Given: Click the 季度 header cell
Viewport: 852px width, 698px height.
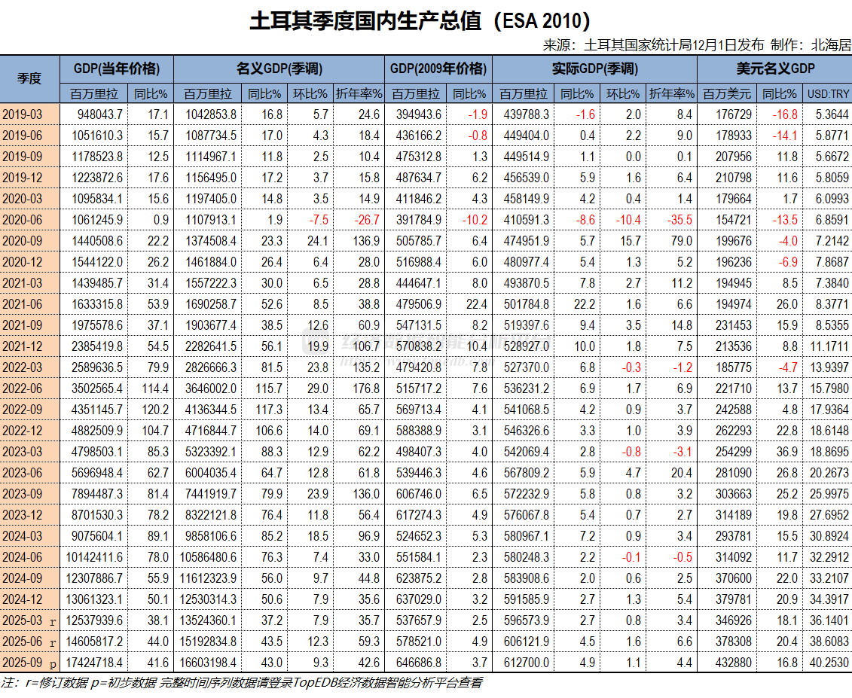Looking at the screenshot, I should click(x=30, y=77).
